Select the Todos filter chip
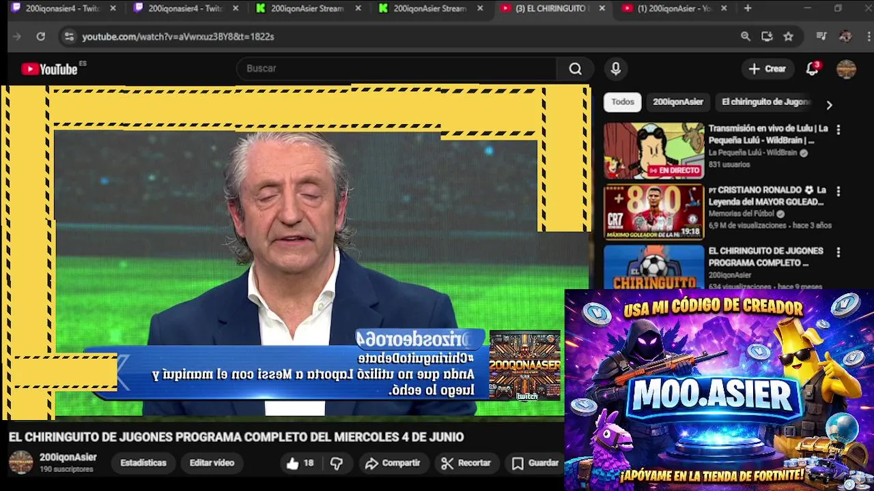 pos(623,102)
